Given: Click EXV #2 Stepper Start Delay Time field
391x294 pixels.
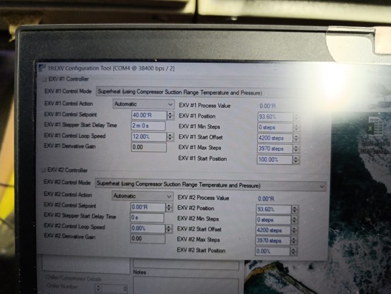Looking at the screenshot, I should [147, 217].
